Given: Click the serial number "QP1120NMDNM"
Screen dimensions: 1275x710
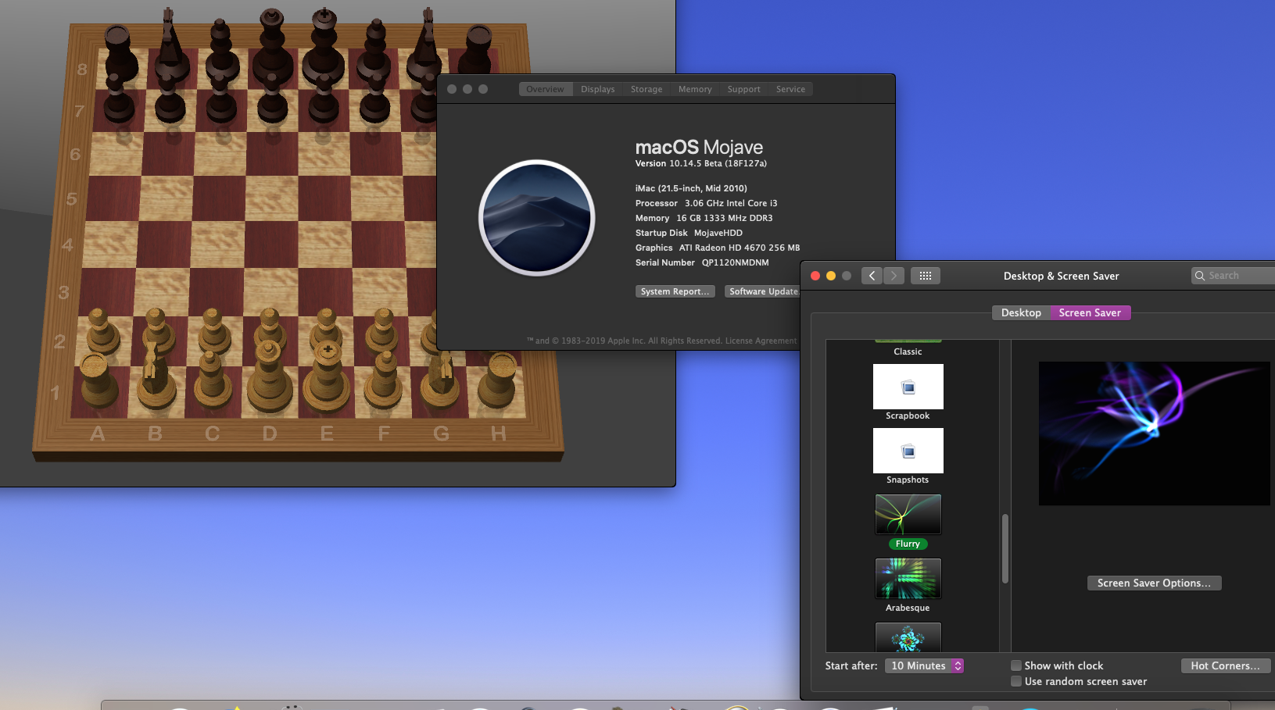Looking at the screenshot, I should coord(736,262).
